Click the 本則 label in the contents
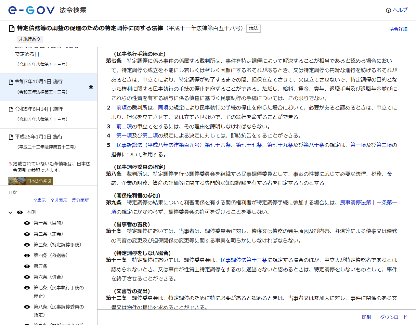416x325 pixels. [x=31, y=212]
